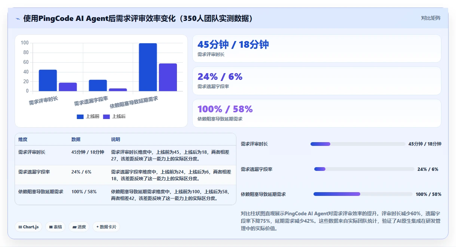Viewport: 456px width, 247px height.
Task: Click the 表格 tag chip
Action: [x=55, y=227]
